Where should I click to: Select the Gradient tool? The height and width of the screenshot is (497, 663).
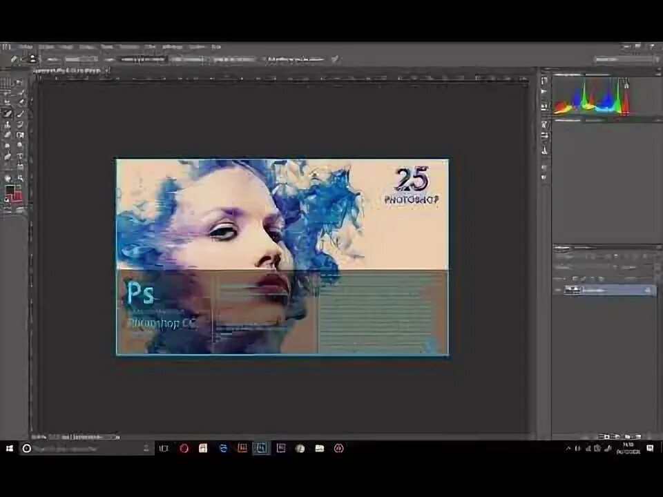(x=20, y=135)
